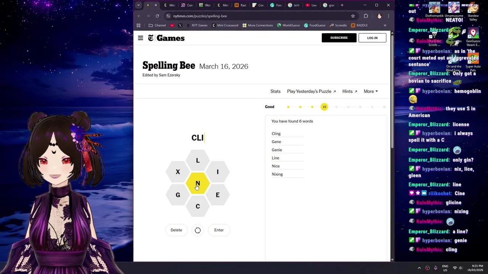Open the Chrome profile avatar
This screenshot has width=488, height=274.
pyautogui.click(x=379, y=16)
